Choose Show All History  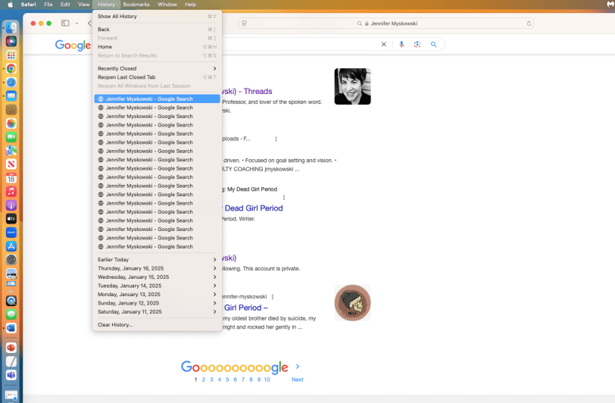157,17
